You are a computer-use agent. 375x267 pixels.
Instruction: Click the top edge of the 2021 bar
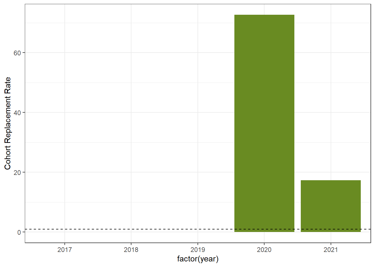click(x=331, y=180)
